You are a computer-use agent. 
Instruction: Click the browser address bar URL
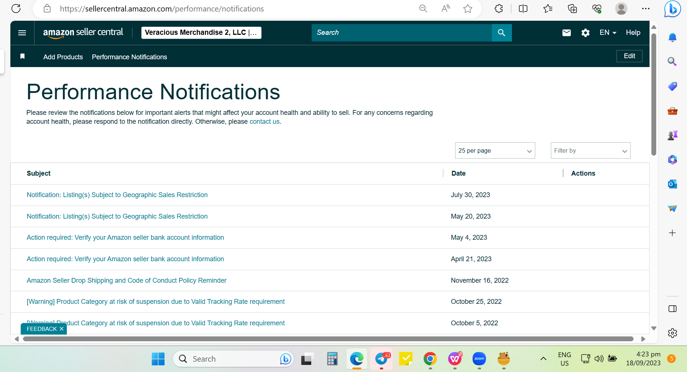pyautogui.click(x=162, y=9)
